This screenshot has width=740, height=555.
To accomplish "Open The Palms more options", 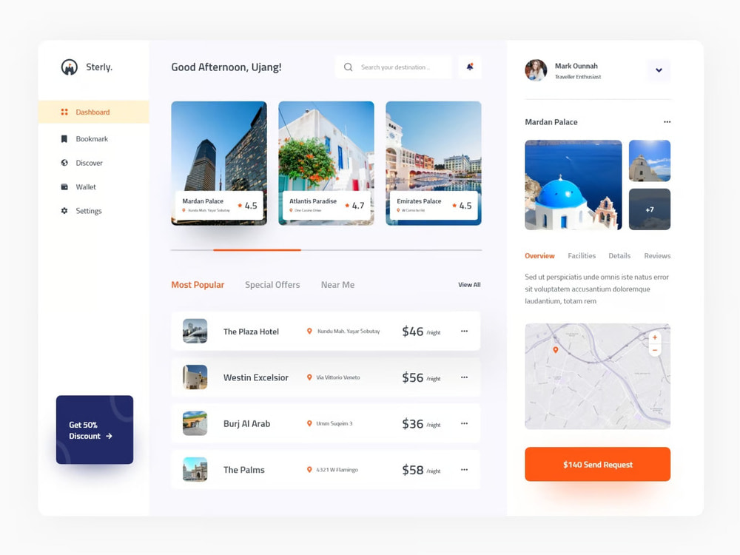I will pos(465,470).
